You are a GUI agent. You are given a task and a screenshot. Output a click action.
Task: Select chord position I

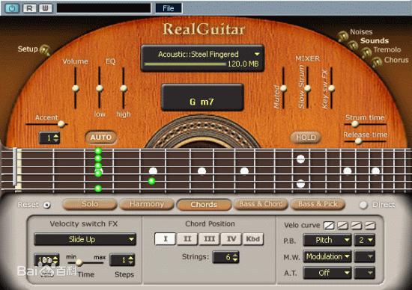pyautogui.click(x=166, y=239)
